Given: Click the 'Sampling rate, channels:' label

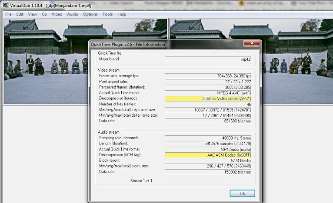Looking at the screenshot, I should [119, 138].
